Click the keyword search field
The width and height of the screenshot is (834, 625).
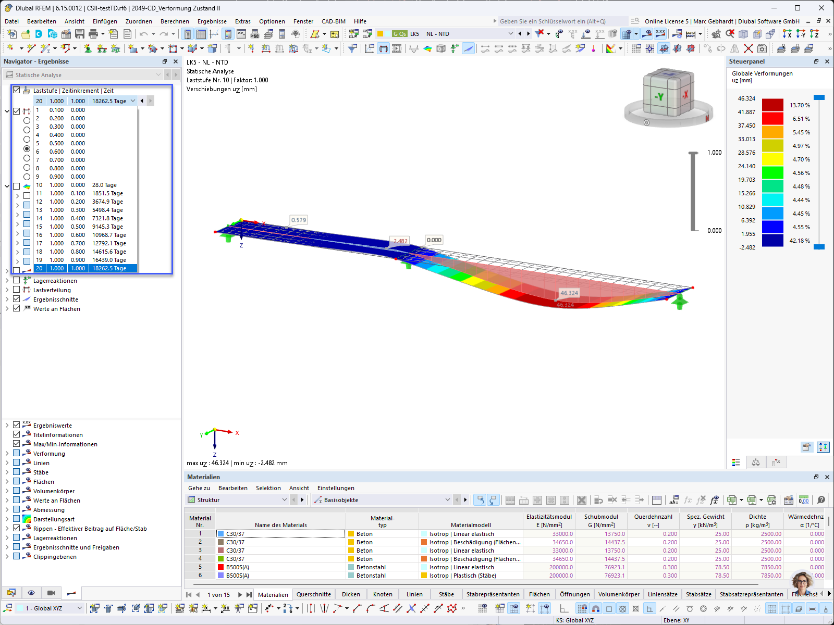click(x=562, y=21)
